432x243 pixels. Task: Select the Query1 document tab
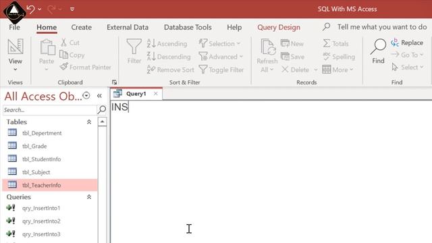136,94
